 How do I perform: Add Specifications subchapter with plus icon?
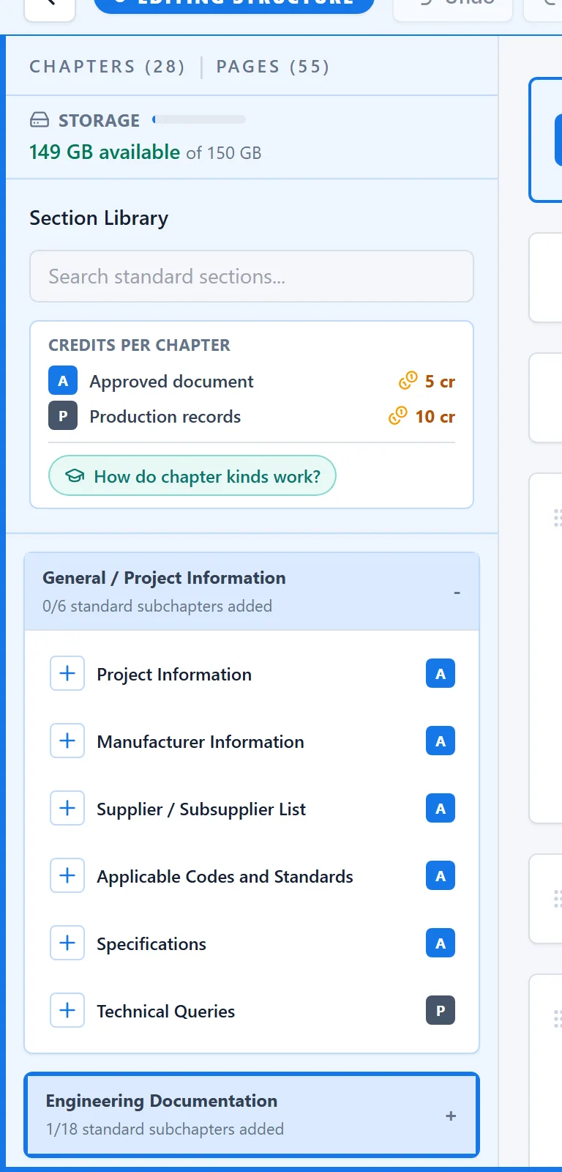[x=67, y=943]
